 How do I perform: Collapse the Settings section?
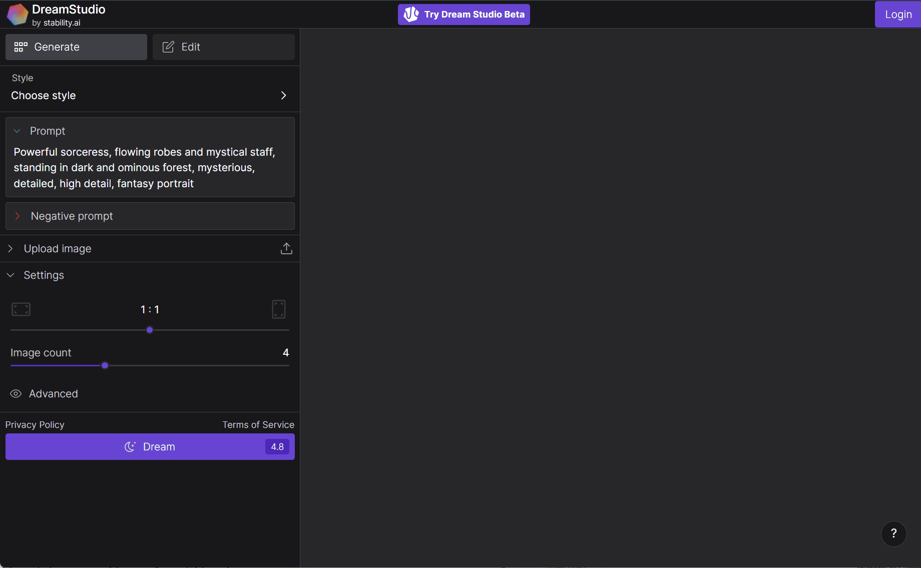[x=11, y=275]
